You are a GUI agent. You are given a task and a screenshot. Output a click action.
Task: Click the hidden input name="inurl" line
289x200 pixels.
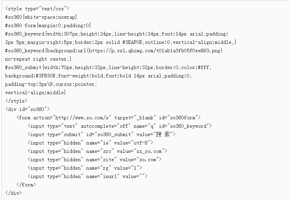coord(87,176)
